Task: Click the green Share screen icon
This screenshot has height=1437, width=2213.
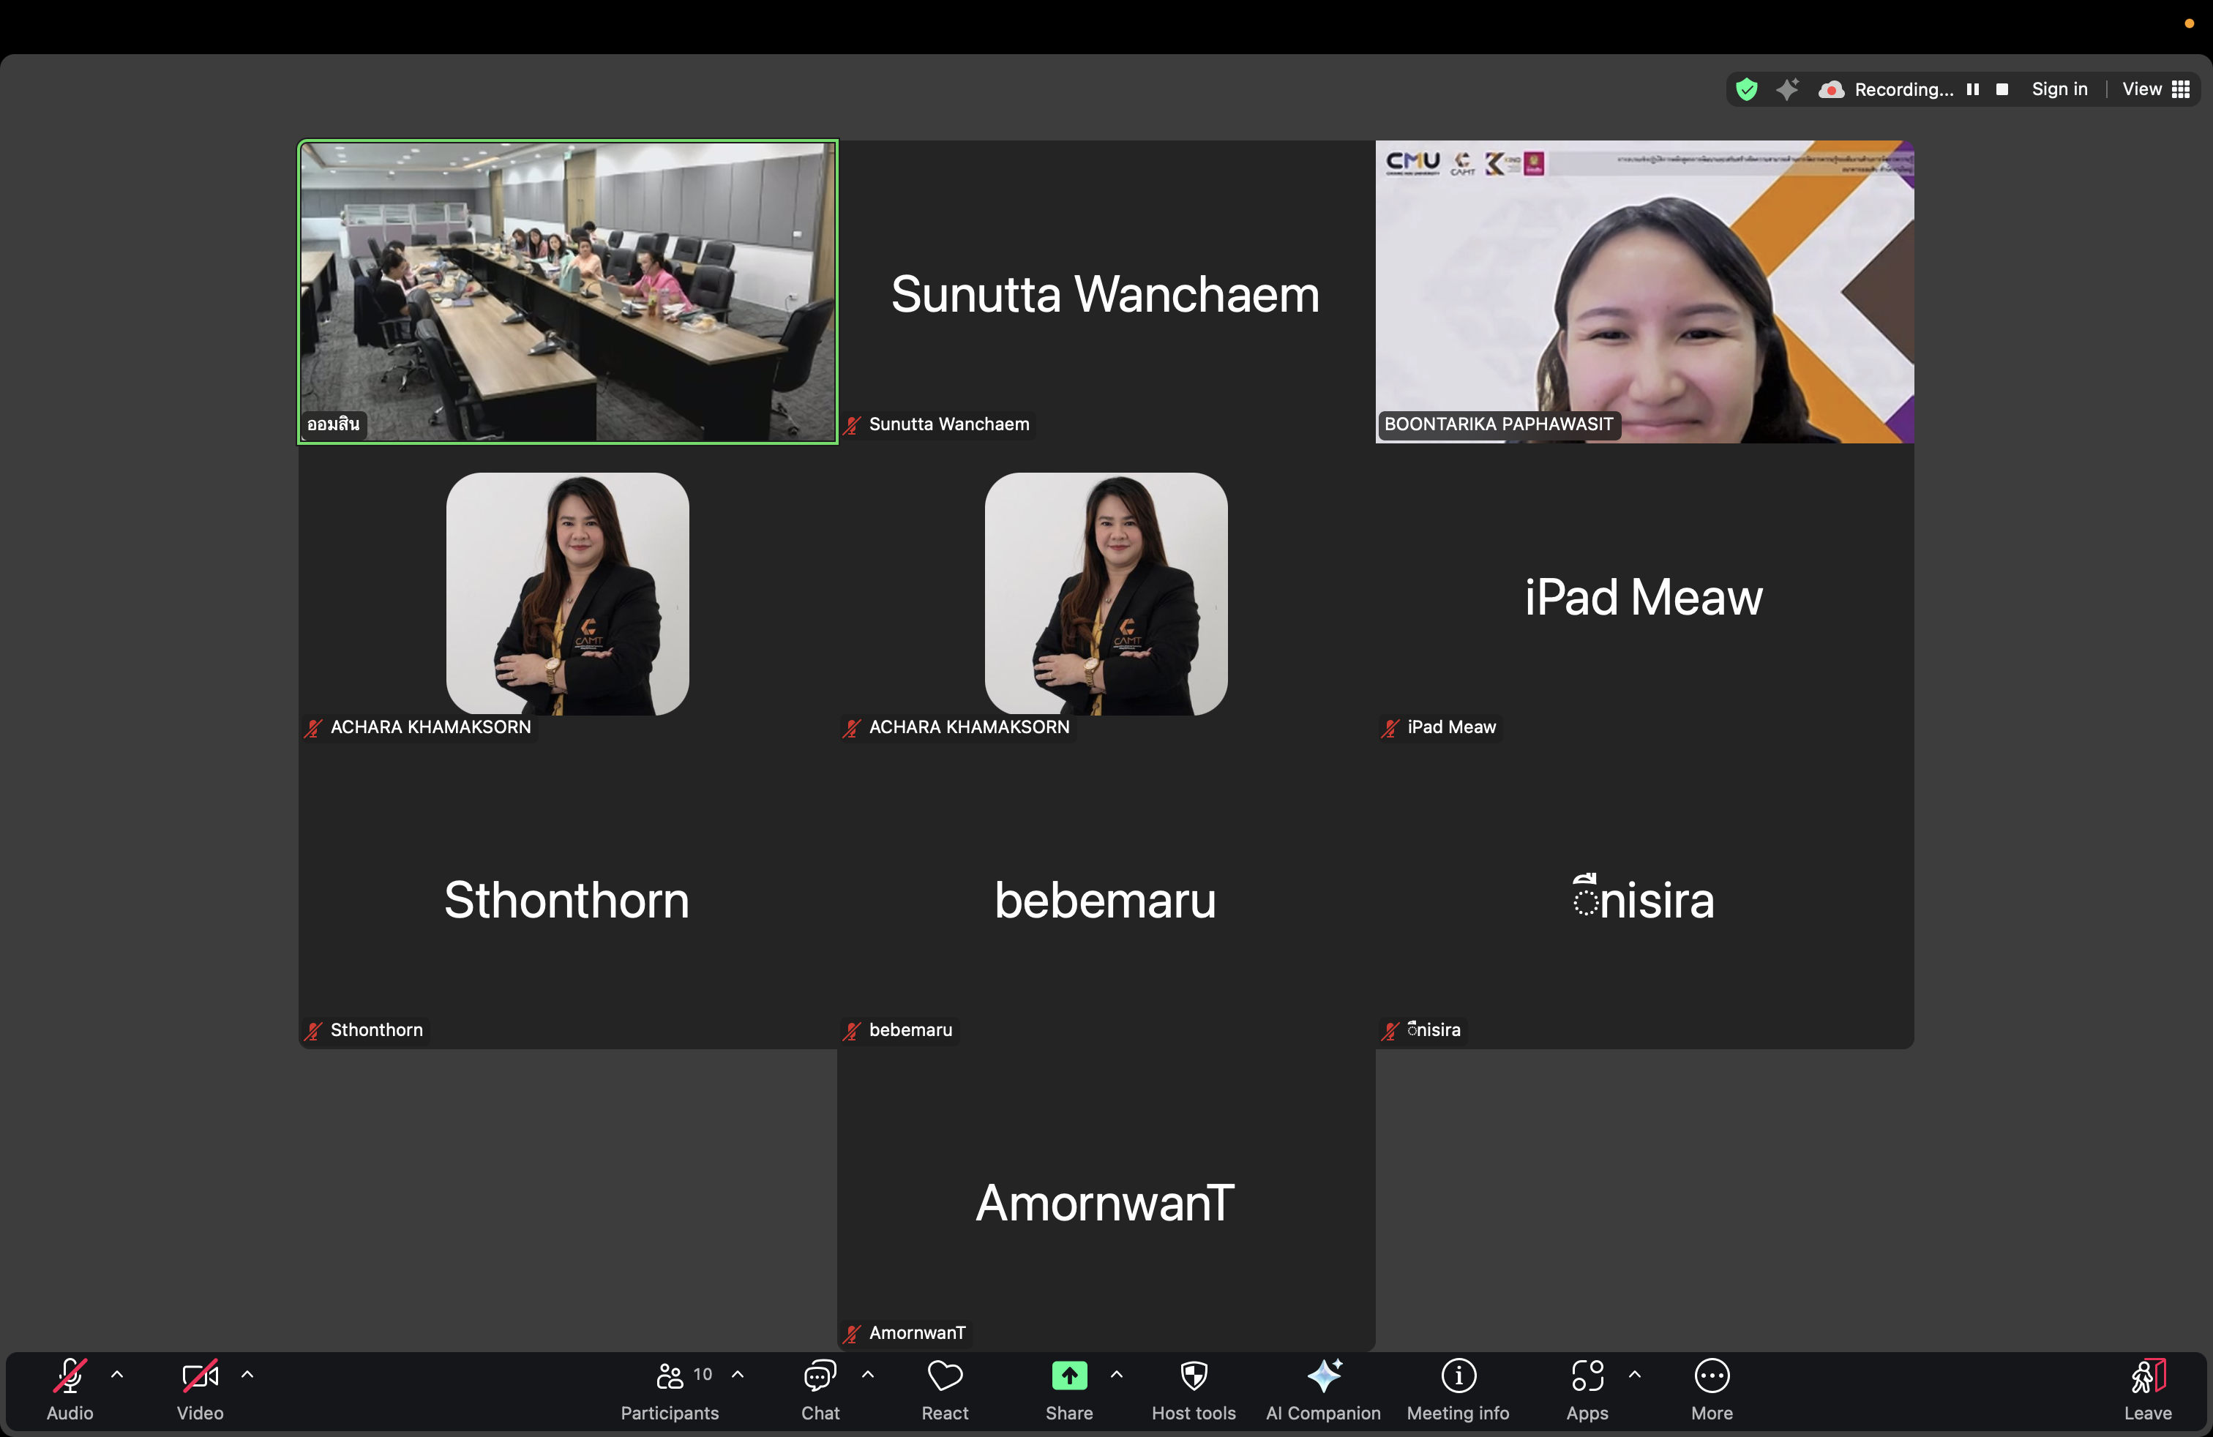Action: coord(1068,1376)
